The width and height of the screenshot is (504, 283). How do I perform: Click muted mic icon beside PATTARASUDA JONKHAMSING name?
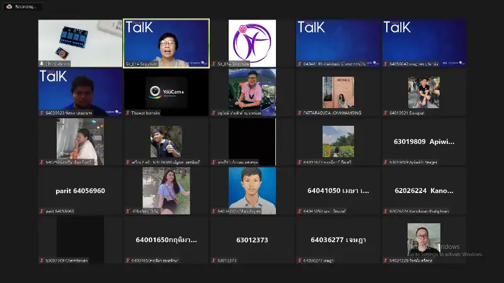click(300, 113)
